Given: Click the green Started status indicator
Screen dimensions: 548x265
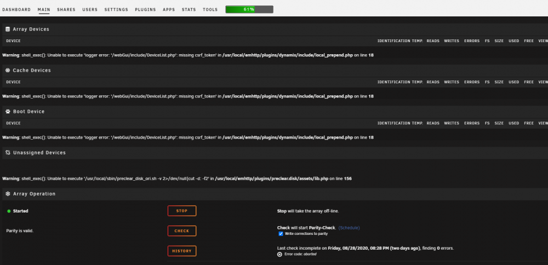Looking at the screenshot, I should coord(9,211).
